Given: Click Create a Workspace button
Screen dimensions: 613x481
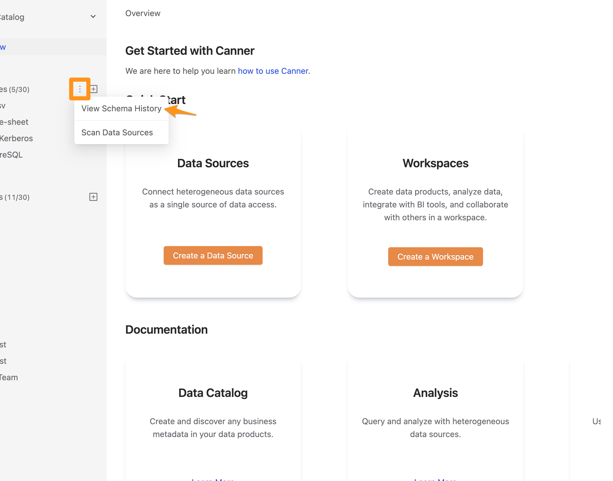Looking at the screenshot, I should click(435, 256).
